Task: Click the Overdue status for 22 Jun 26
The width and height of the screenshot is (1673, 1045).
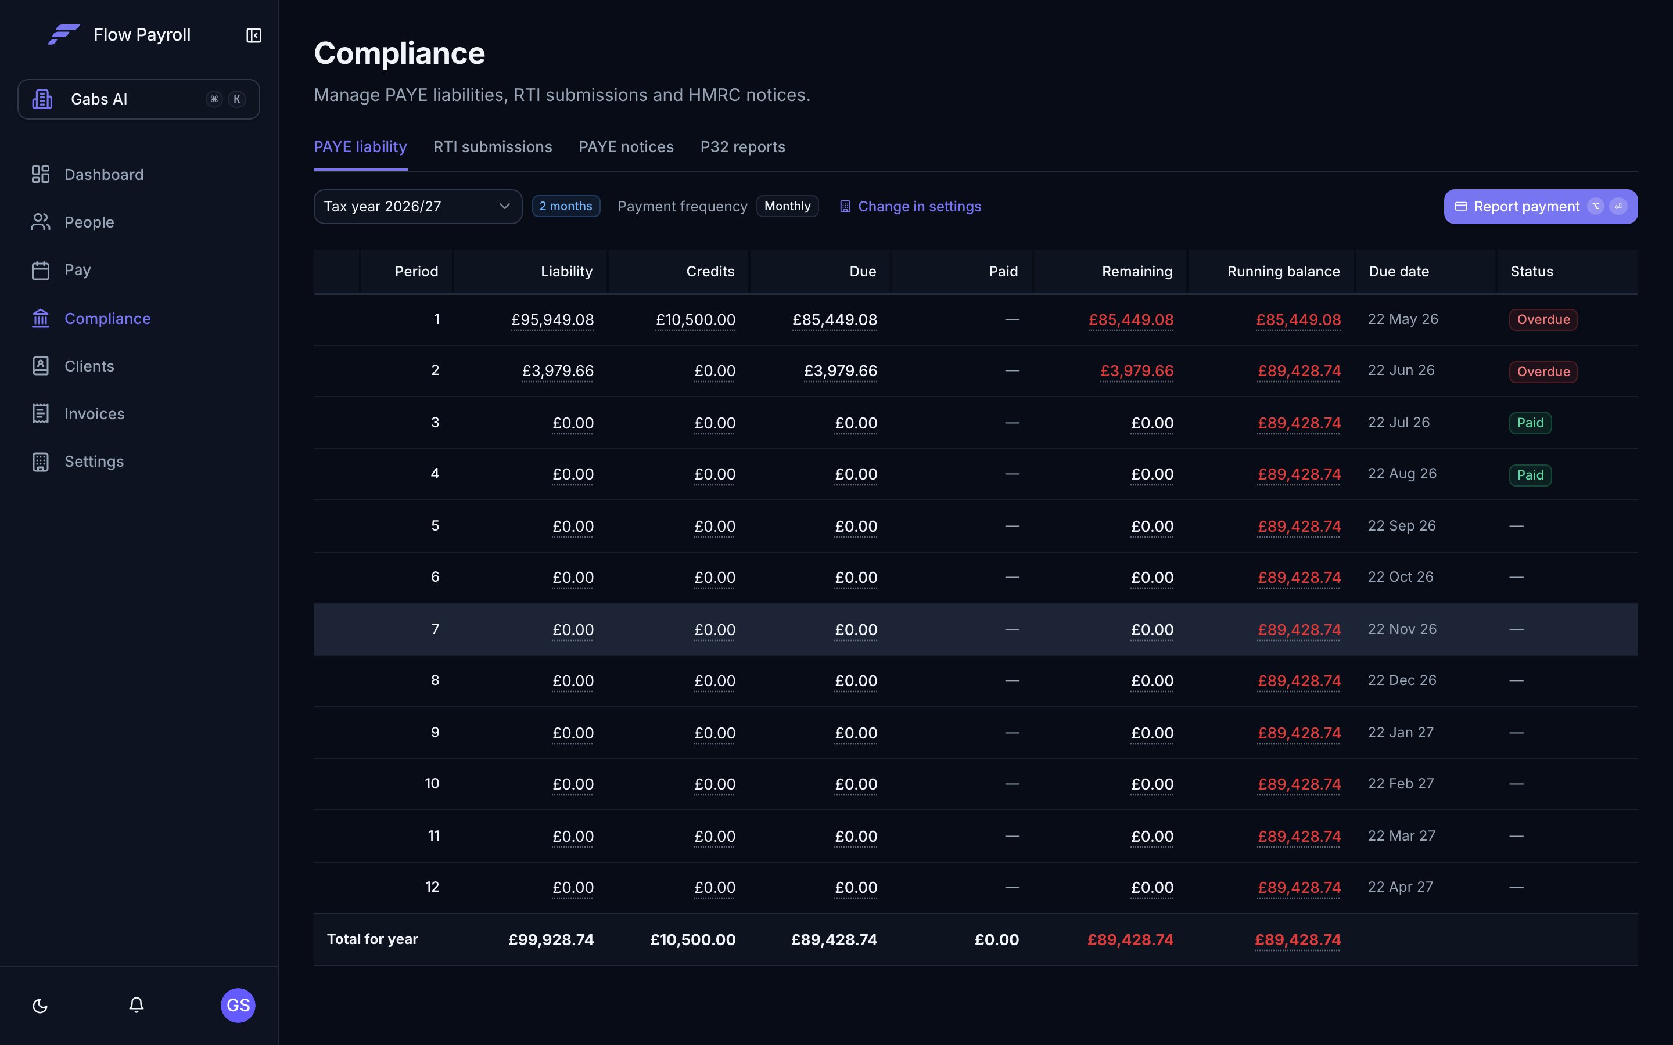Action: [1543, 372]
